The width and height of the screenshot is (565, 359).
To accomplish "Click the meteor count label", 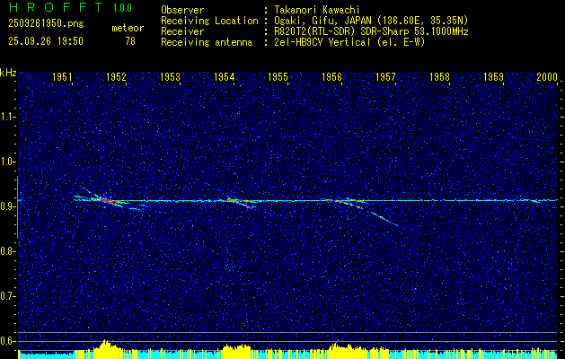I will pyautogui.click(x=128, y=28).
